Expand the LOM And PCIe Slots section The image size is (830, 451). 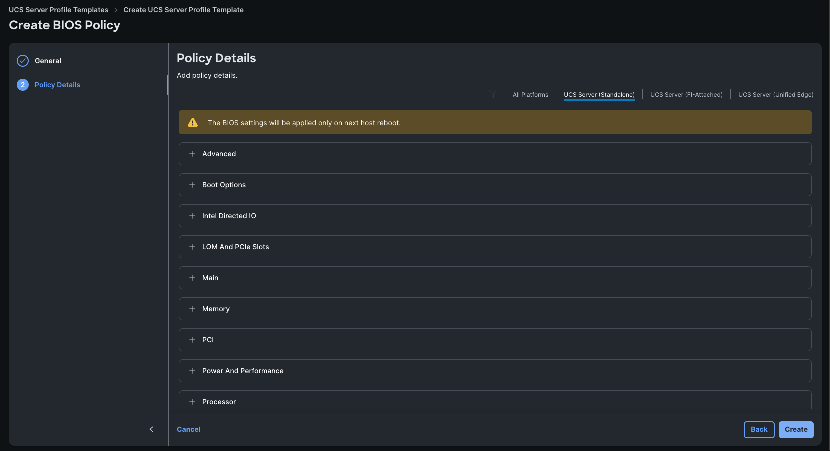(x=235, y=247)
